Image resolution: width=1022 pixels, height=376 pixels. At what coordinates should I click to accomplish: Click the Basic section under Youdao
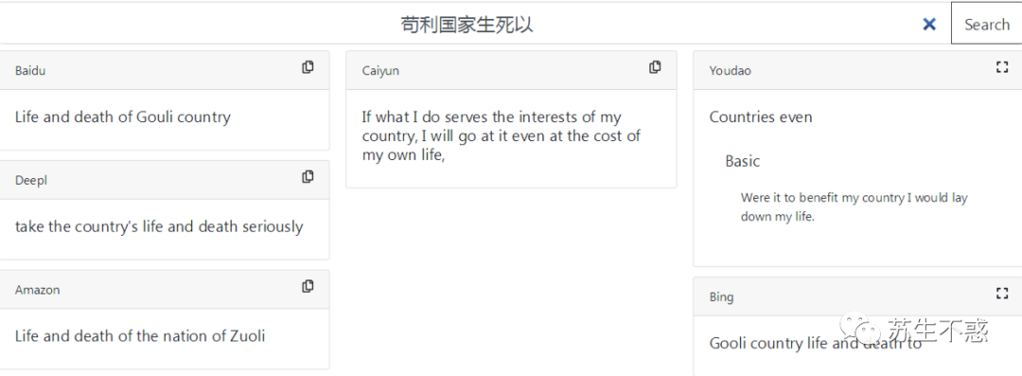743,161
